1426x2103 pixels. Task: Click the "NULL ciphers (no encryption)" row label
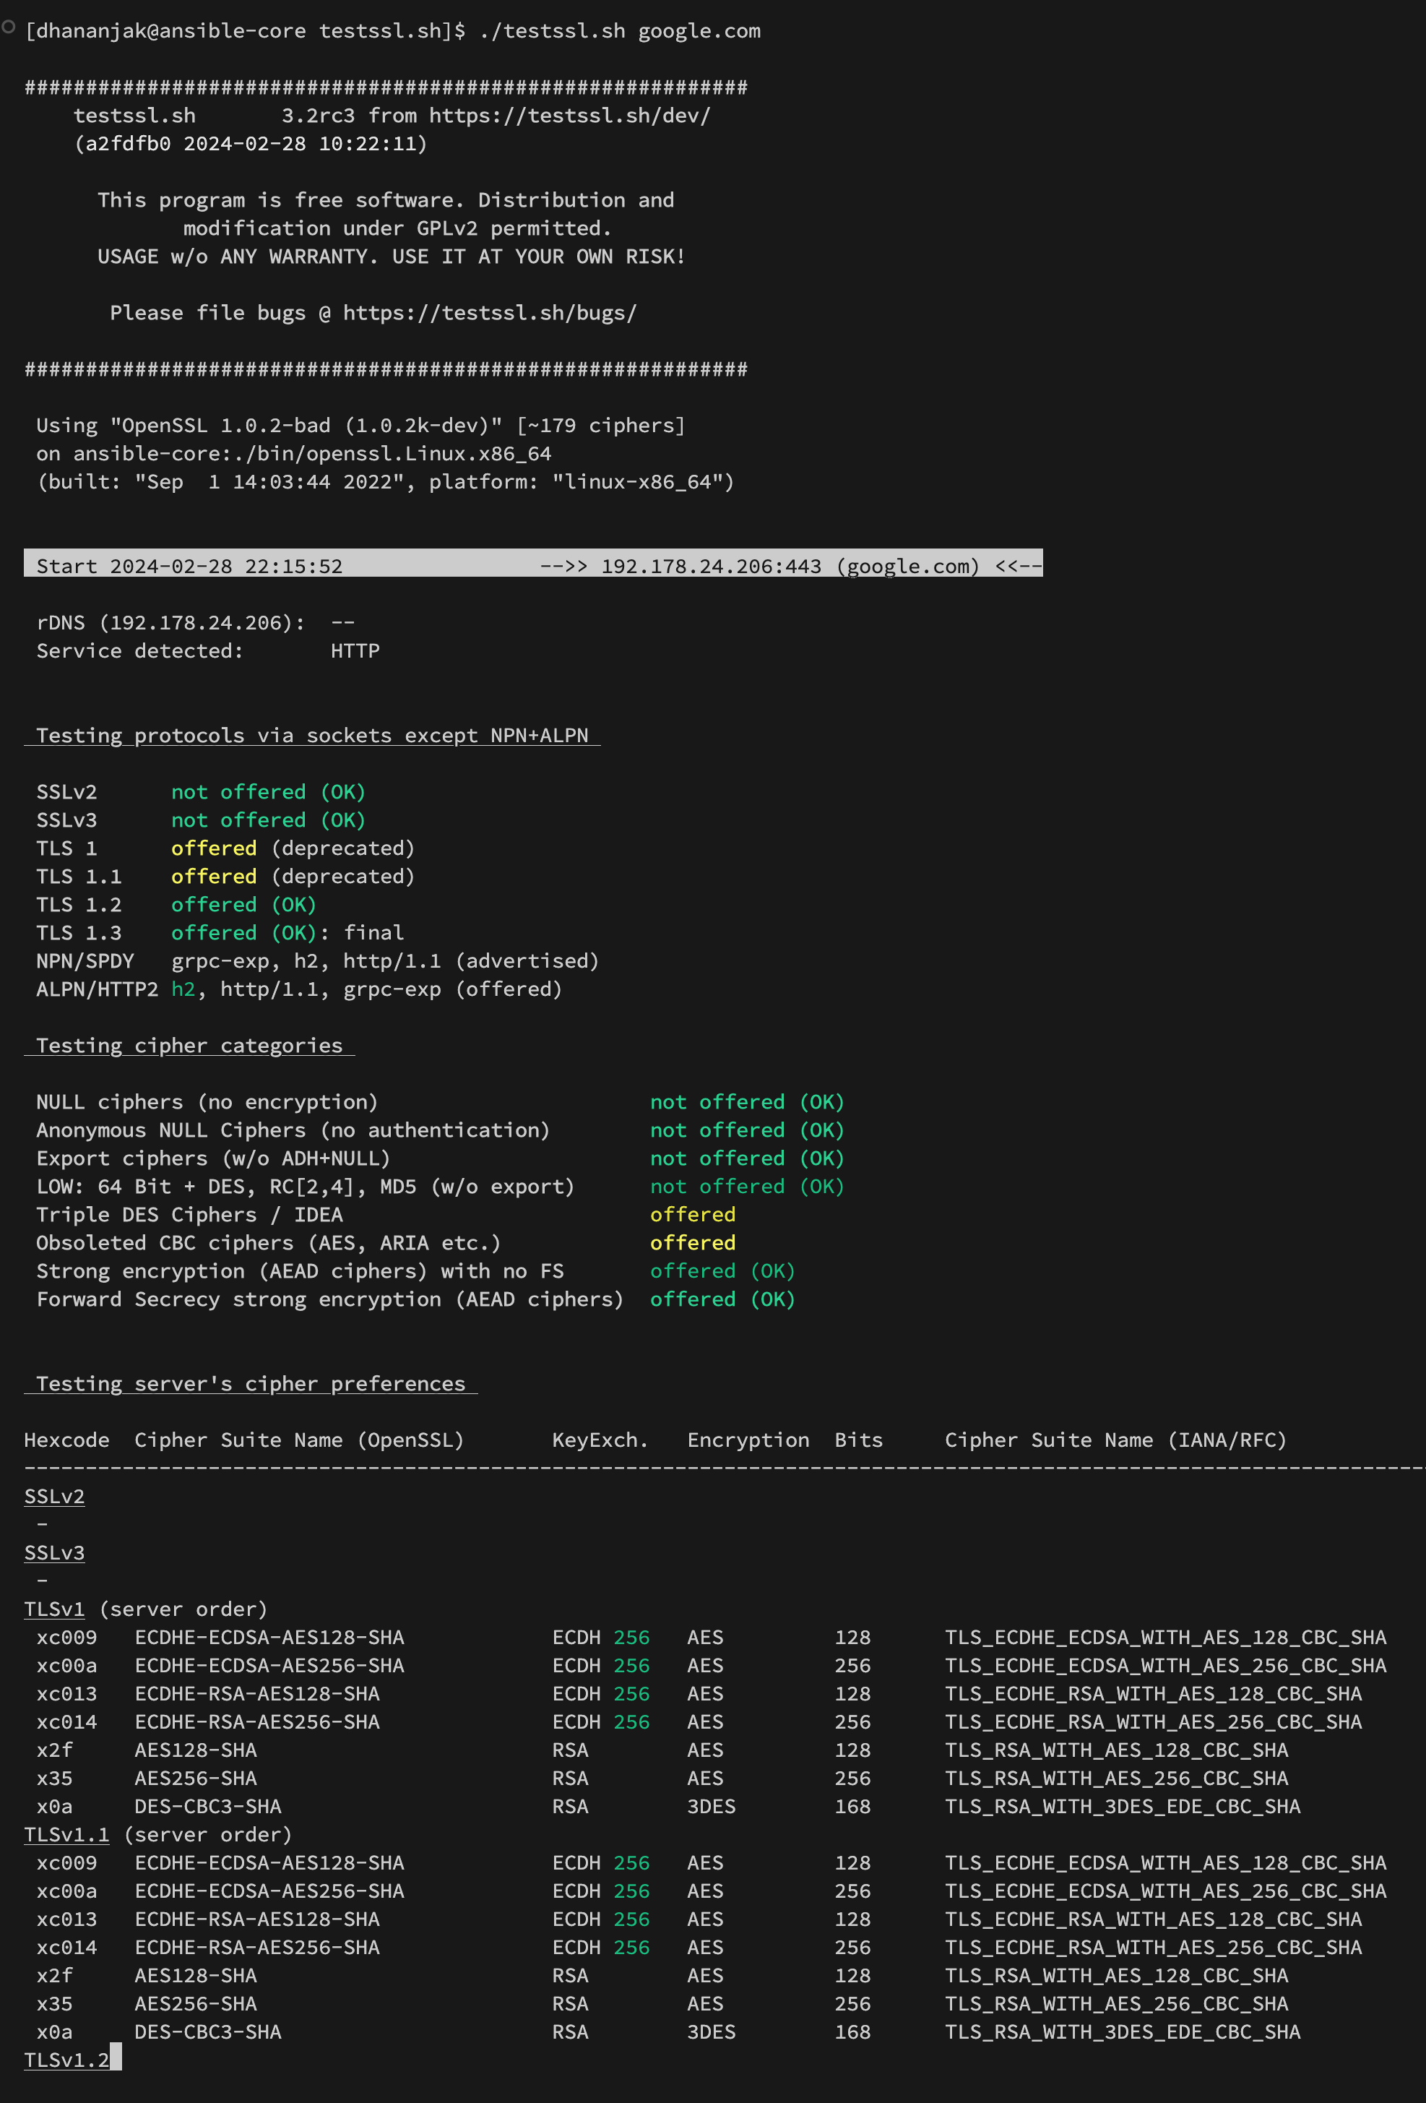point(207,1102)
